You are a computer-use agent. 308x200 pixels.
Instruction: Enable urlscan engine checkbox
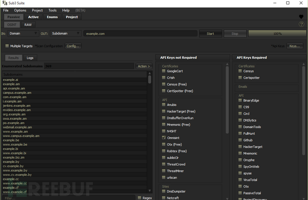164,177
